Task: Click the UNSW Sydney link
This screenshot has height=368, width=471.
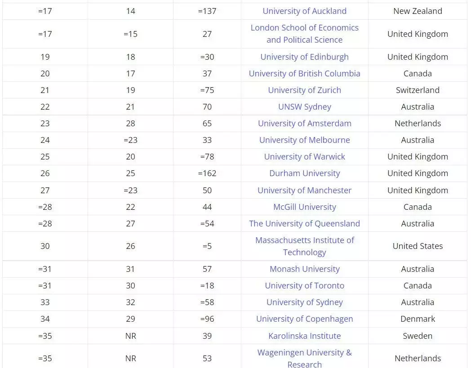Action: (x=304, y=107)
